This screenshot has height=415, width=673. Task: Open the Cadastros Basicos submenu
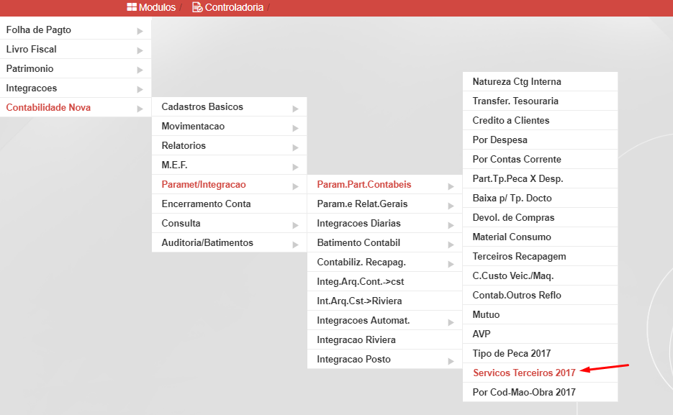pos(229,106)
